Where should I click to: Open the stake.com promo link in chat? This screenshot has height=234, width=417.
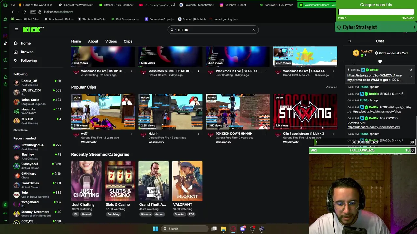point(371,75)
